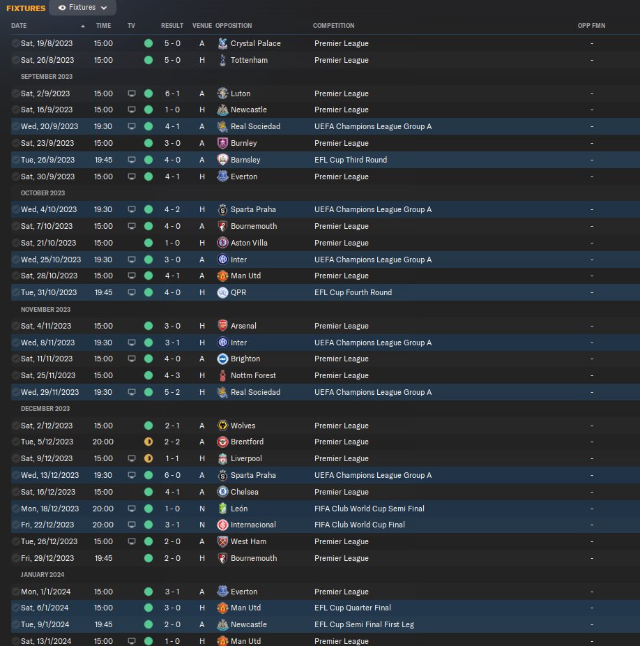The width and height of the screenshot is (640, 646).
Task: Sort by the TIME column header
Action: point(103,26)
